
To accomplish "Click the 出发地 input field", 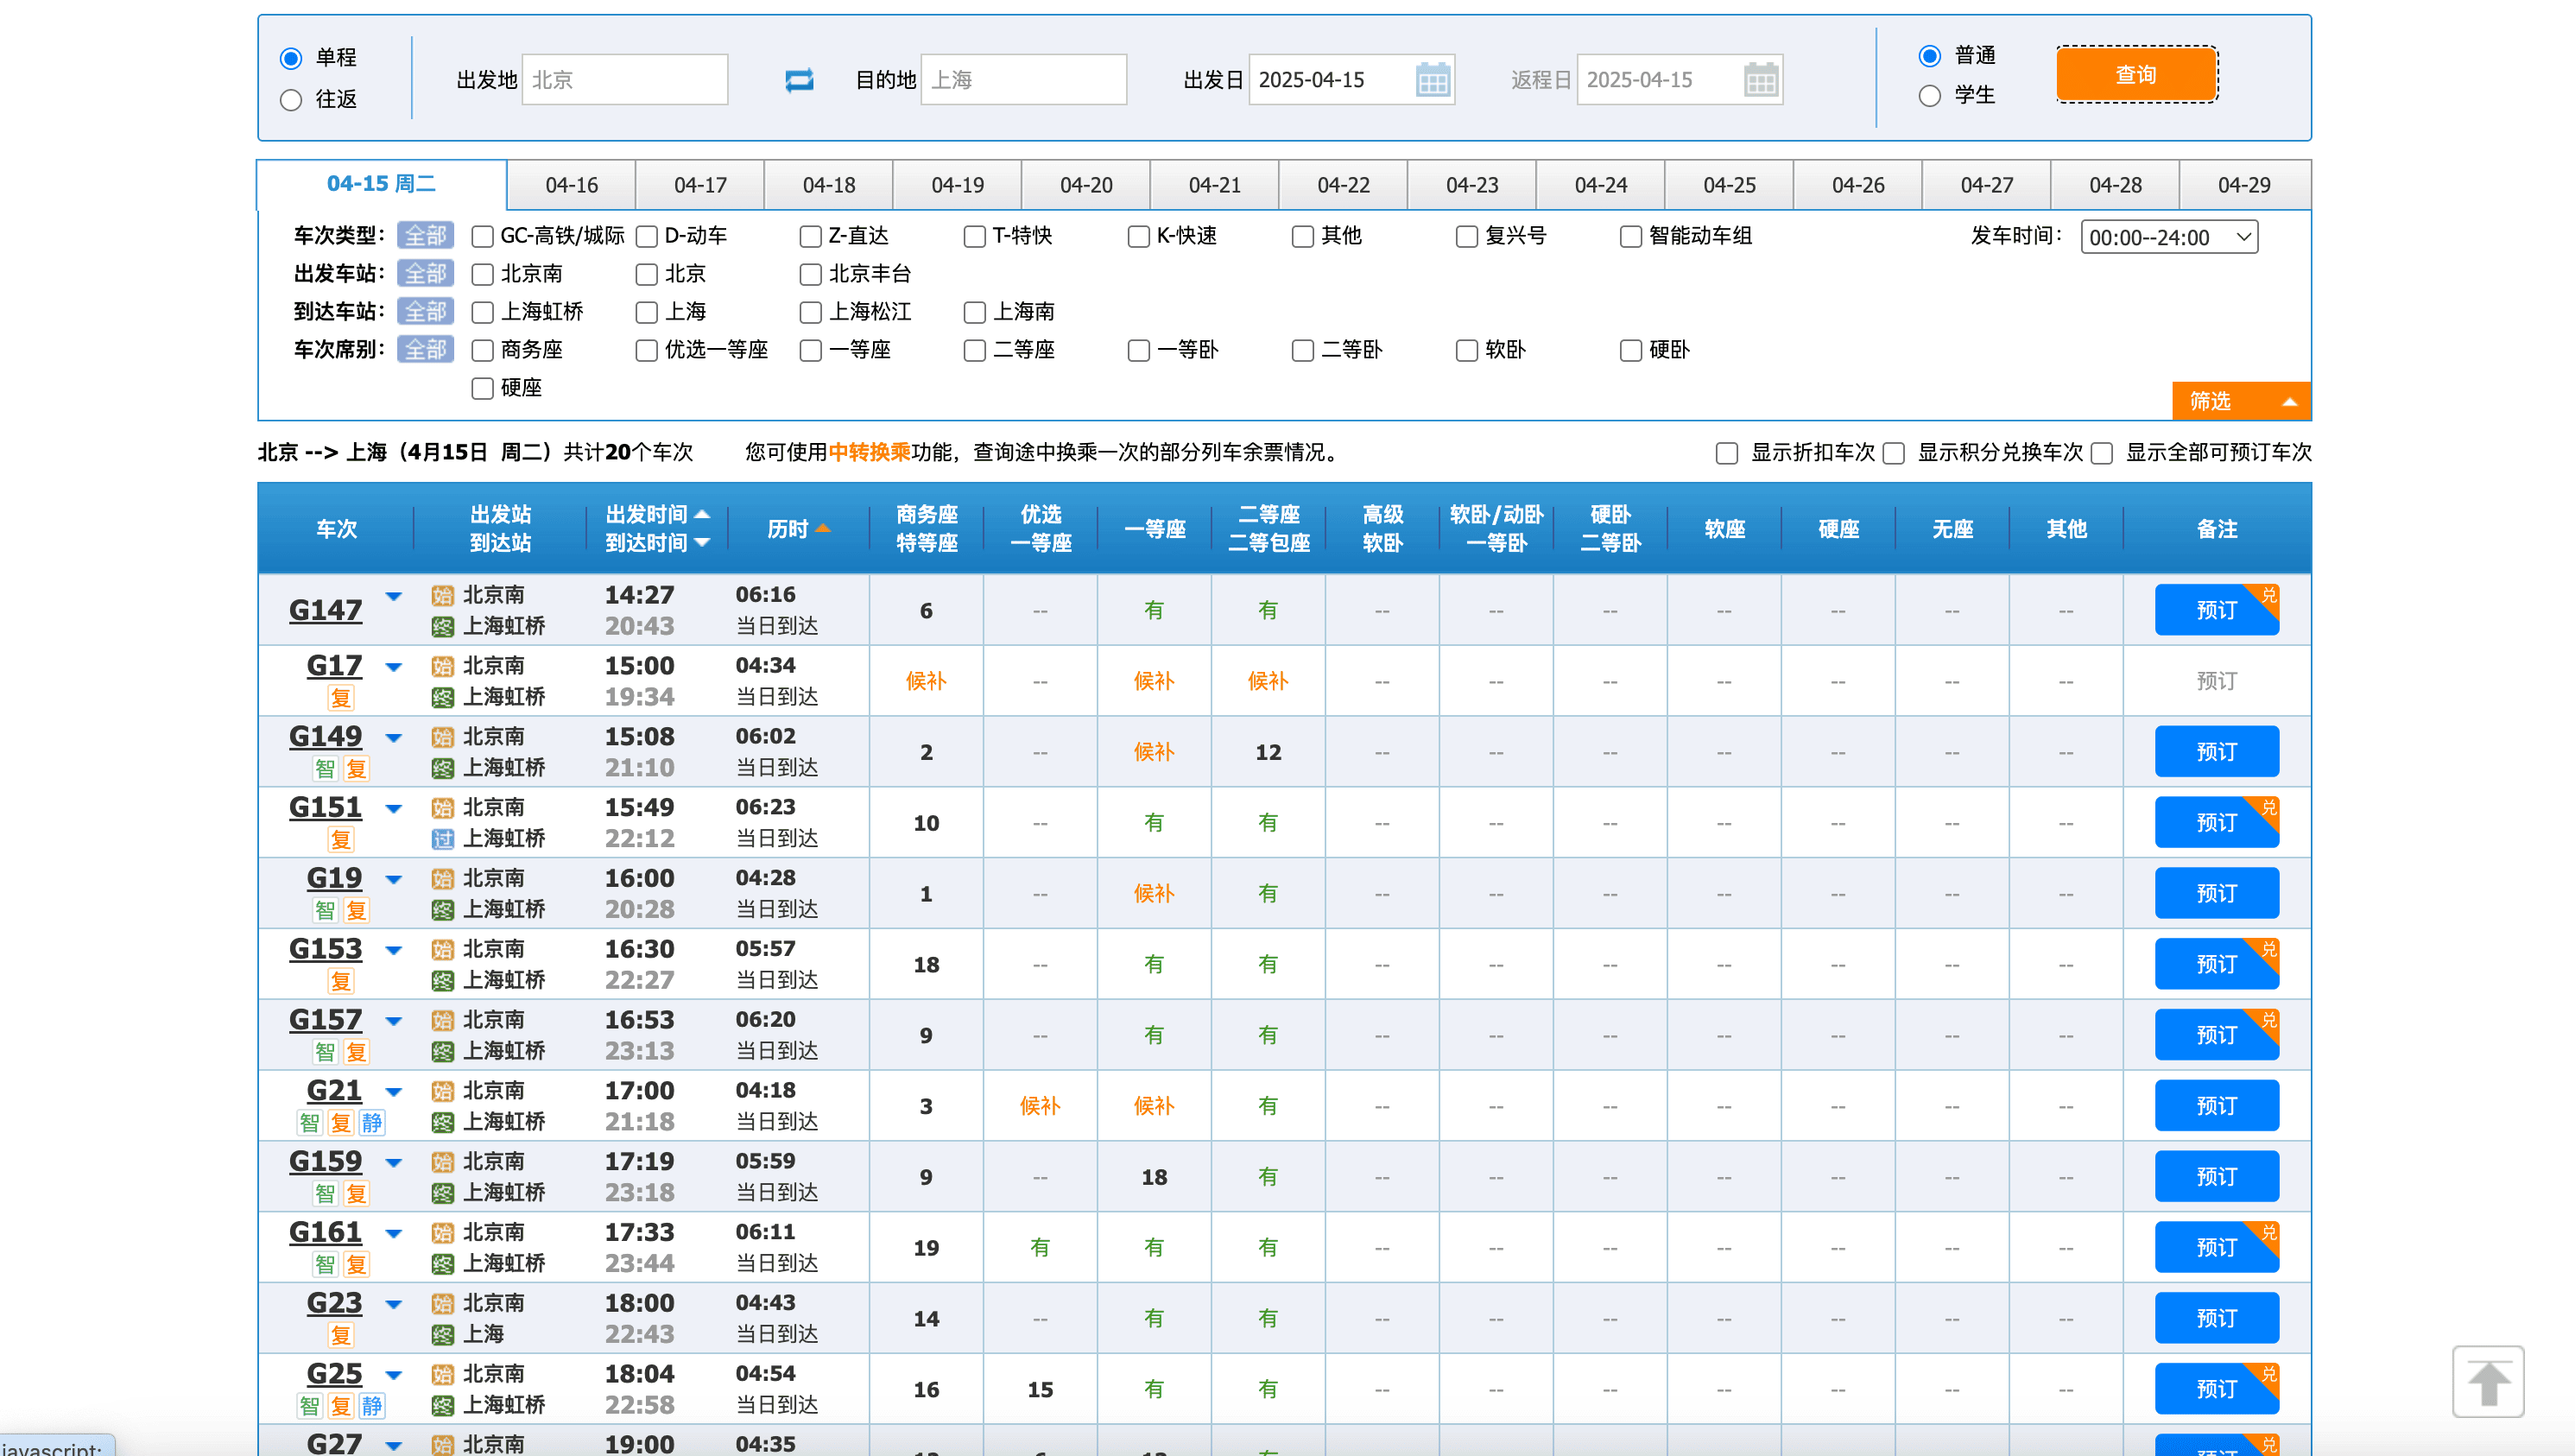I will click(x=625, y=80).
